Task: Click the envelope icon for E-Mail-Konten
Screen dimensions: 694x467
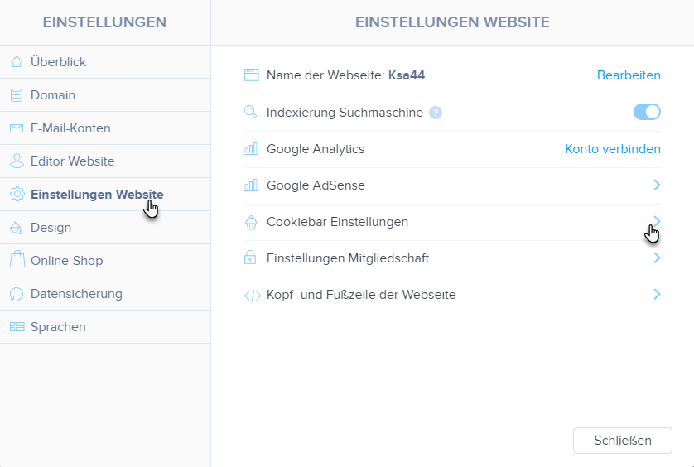Action: (x=17, y=128)
